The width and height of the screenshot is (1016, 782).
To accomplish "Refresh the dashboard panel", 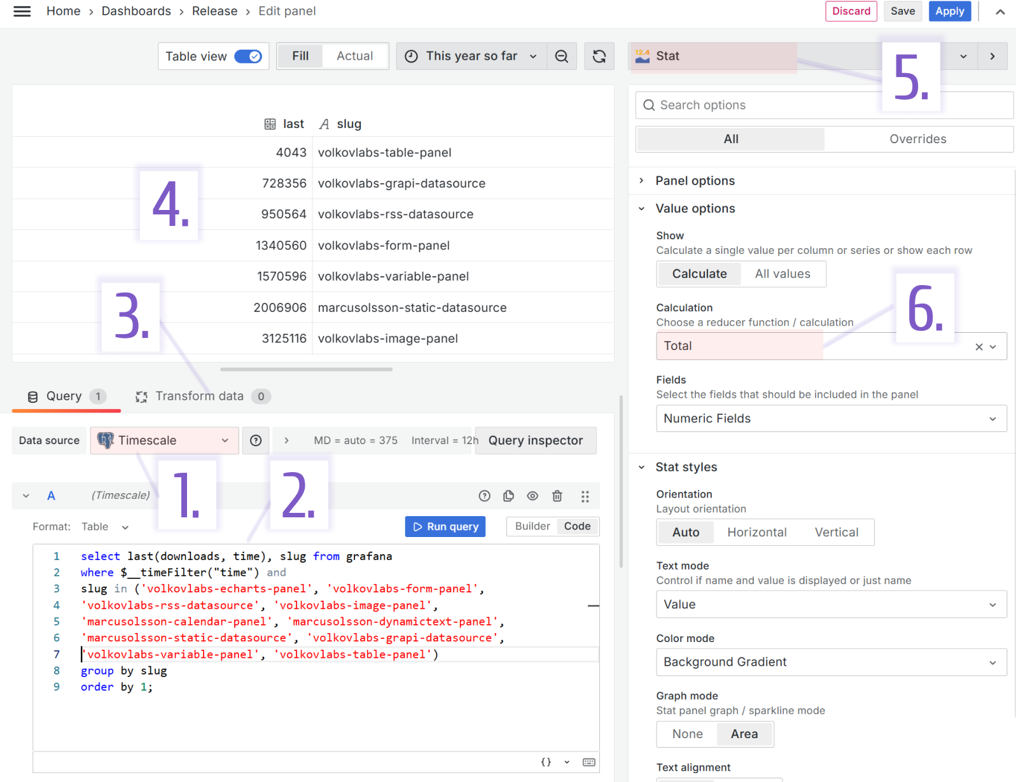I will 599,56.
